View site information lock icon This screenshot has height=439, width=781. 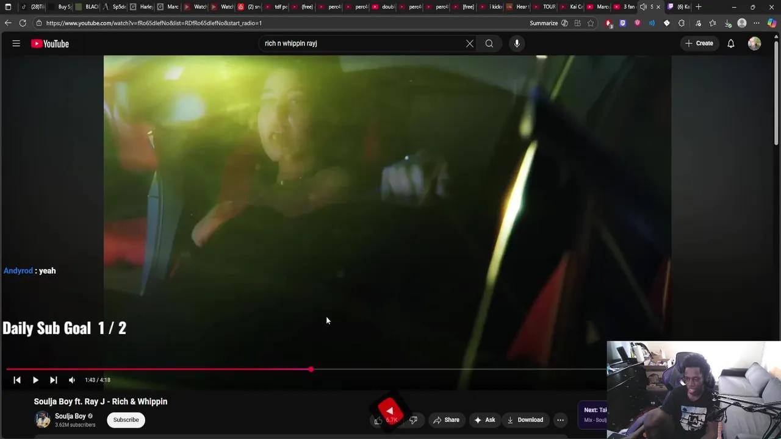(38, 23)
